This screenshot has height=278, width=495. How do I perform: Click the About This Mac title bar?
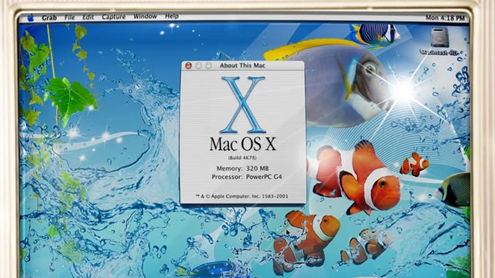(243, 66)
